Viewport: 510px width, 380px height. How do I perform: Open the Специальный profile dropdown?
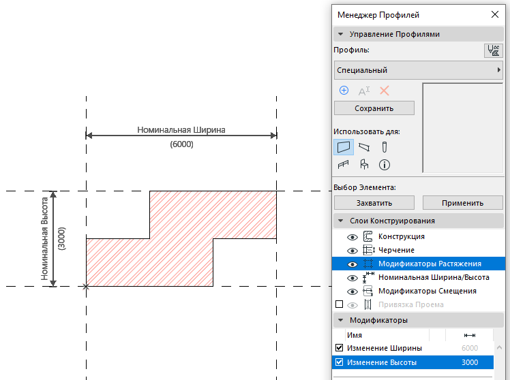[418, 70]
